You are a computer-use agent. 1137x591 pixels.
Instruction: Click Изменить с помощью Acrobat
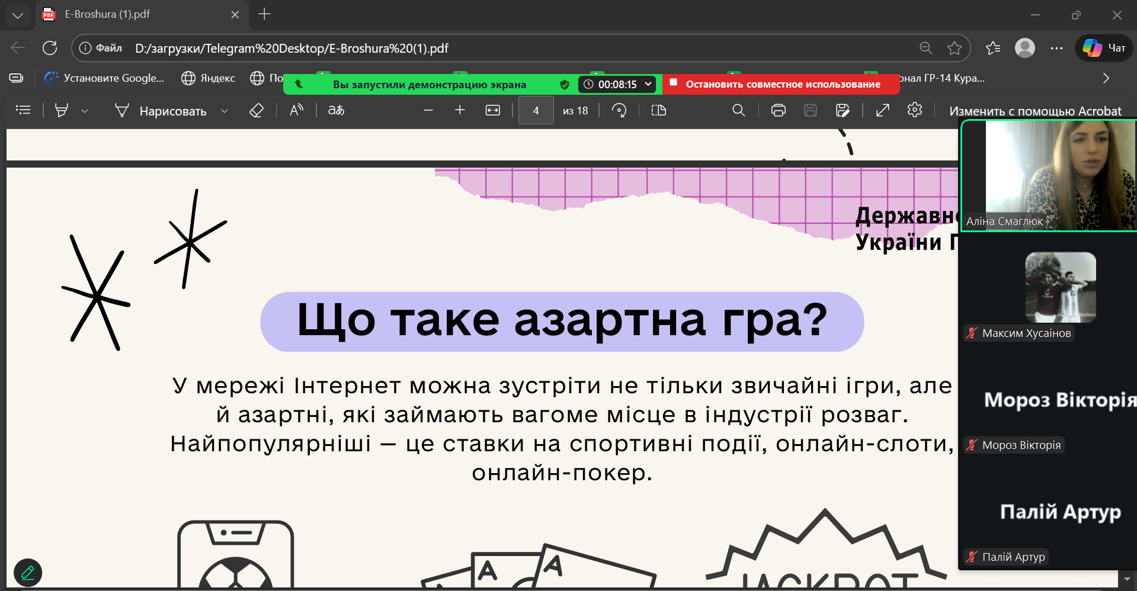[1034, 111]
